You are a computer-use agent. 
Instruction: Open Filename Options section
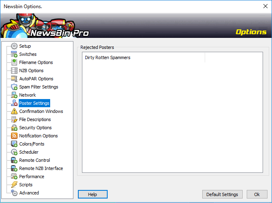pos(36,62)
